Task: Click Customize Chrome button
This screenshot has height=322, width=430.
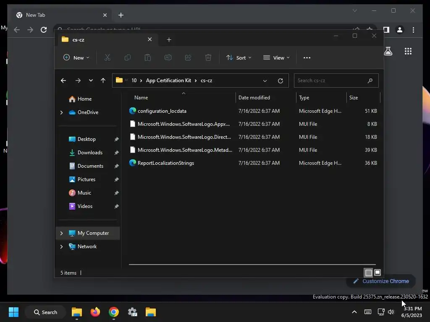Action: tap(381, 281)
